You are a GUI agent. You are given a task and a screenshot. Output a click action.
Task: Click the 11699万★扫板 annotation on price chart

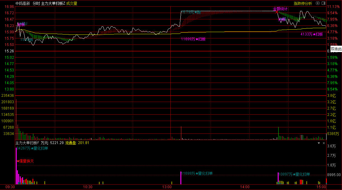click(193, 39)
